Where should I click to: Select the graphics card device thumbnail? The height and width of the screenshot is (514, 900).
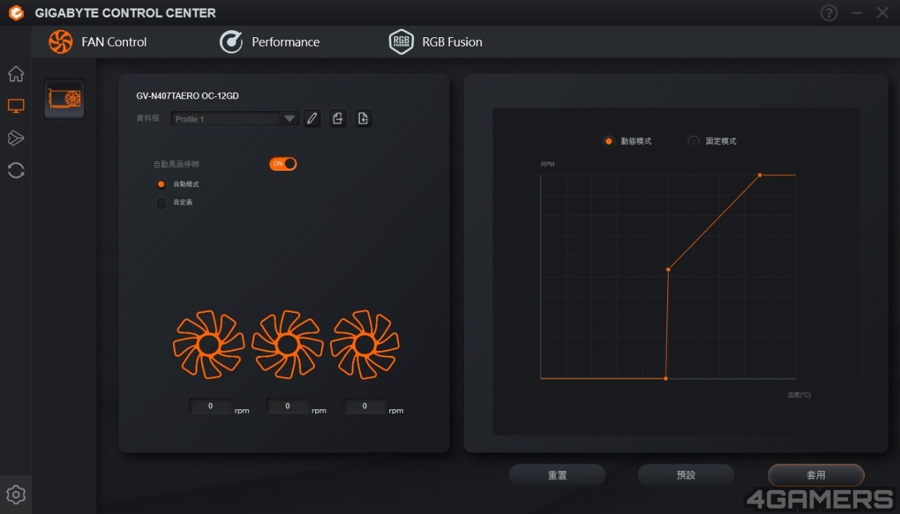(64, 98)
